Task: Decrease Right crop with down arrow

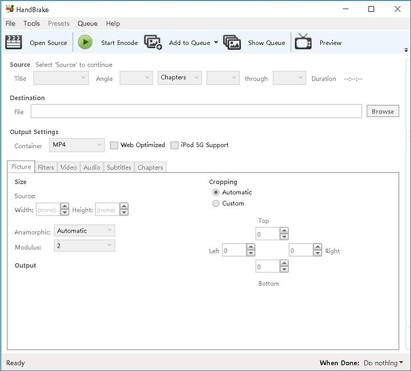Action: click(317, 253)
